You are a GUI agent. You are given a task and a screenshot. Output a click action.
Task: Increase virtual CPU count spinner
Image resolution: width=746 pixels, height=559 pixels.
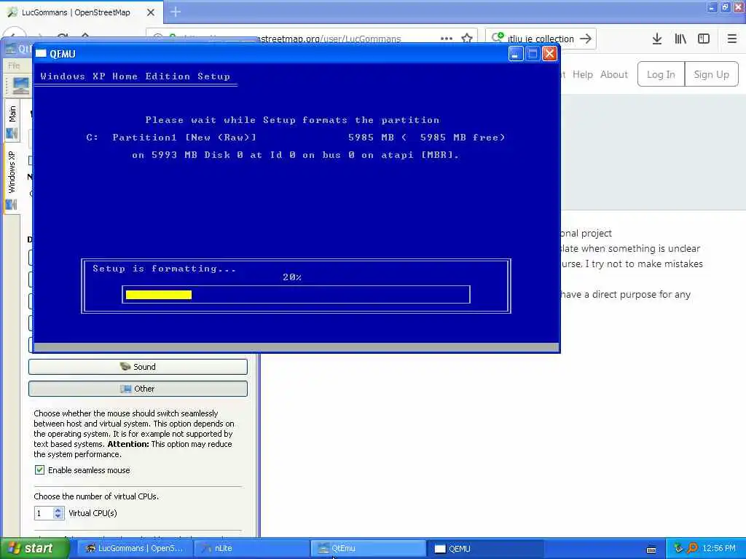[x=58, y=510]
